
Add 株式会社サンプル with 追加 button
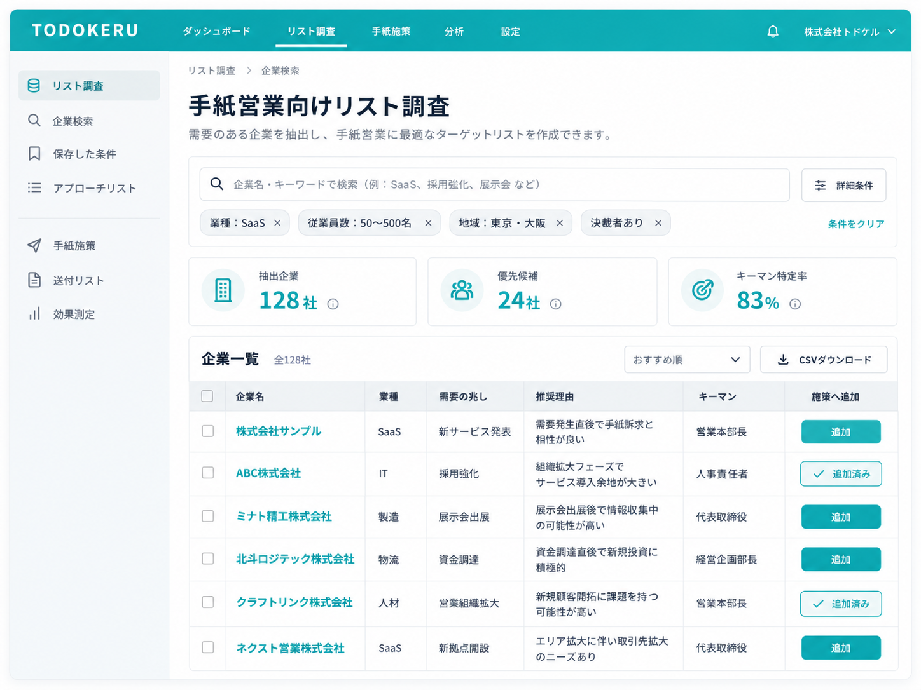841,432
